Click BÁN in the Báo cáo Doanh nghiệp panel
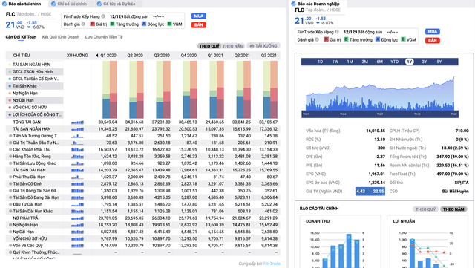475x268 pixels. tap(433, 40)
